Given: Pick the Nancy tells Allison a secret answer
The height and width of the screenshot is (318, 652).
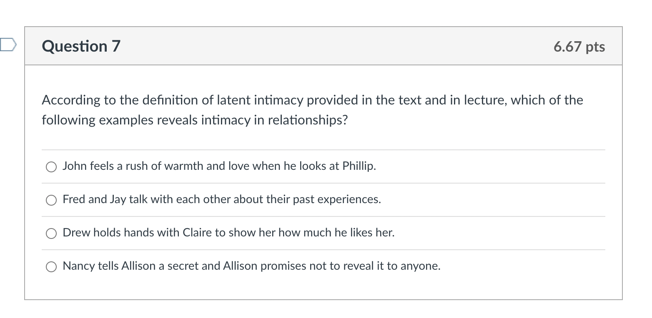Looking at the screenshot, I should pos(51,266).
